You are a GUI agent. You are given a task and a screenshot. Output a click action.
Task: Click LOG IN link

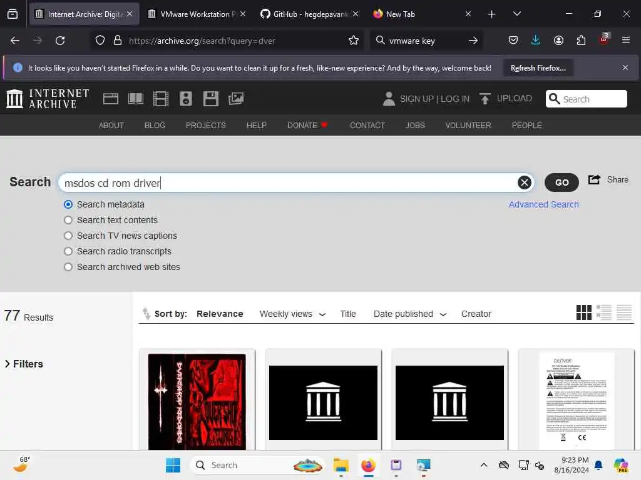[455, 99]
